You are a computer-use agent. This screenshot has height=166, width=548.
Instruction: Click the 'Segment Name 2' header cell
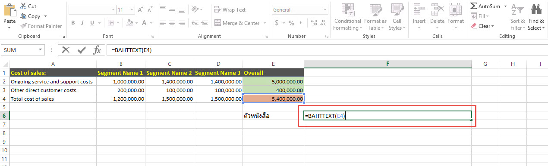click(x=170, y=73)
